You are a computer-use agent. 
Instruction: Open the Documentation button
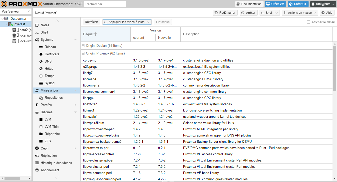tap(249, 4)
